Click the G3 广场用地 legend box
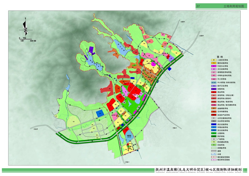 214,139
